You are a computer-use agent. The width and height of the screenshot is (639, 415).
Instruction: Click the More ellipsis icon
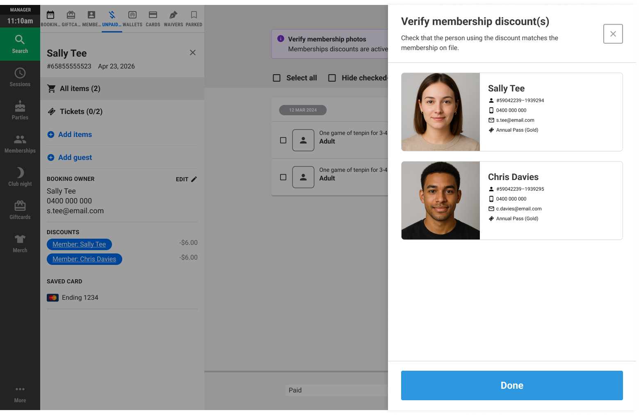pyautogui.click(x=20, y=390)
